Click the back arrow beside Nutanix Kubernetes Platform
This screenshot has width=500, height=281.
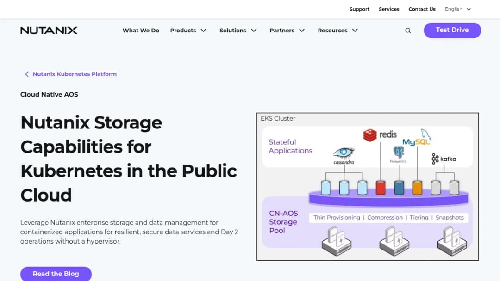click(27, 74)
